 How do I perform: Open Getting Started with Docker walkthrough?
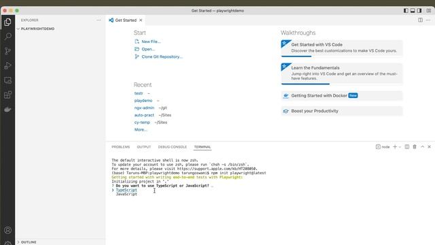[x=341, y=95]
